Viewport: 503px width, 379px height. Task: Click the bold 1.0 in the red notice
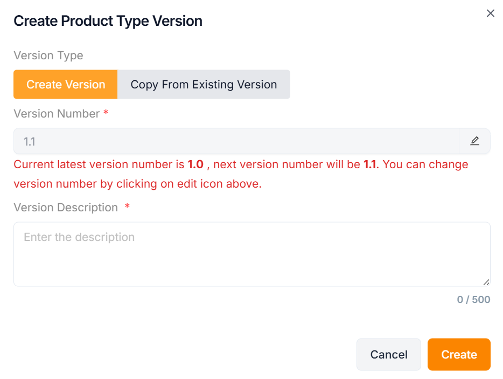pyautogui.click(x=195, y=164)
